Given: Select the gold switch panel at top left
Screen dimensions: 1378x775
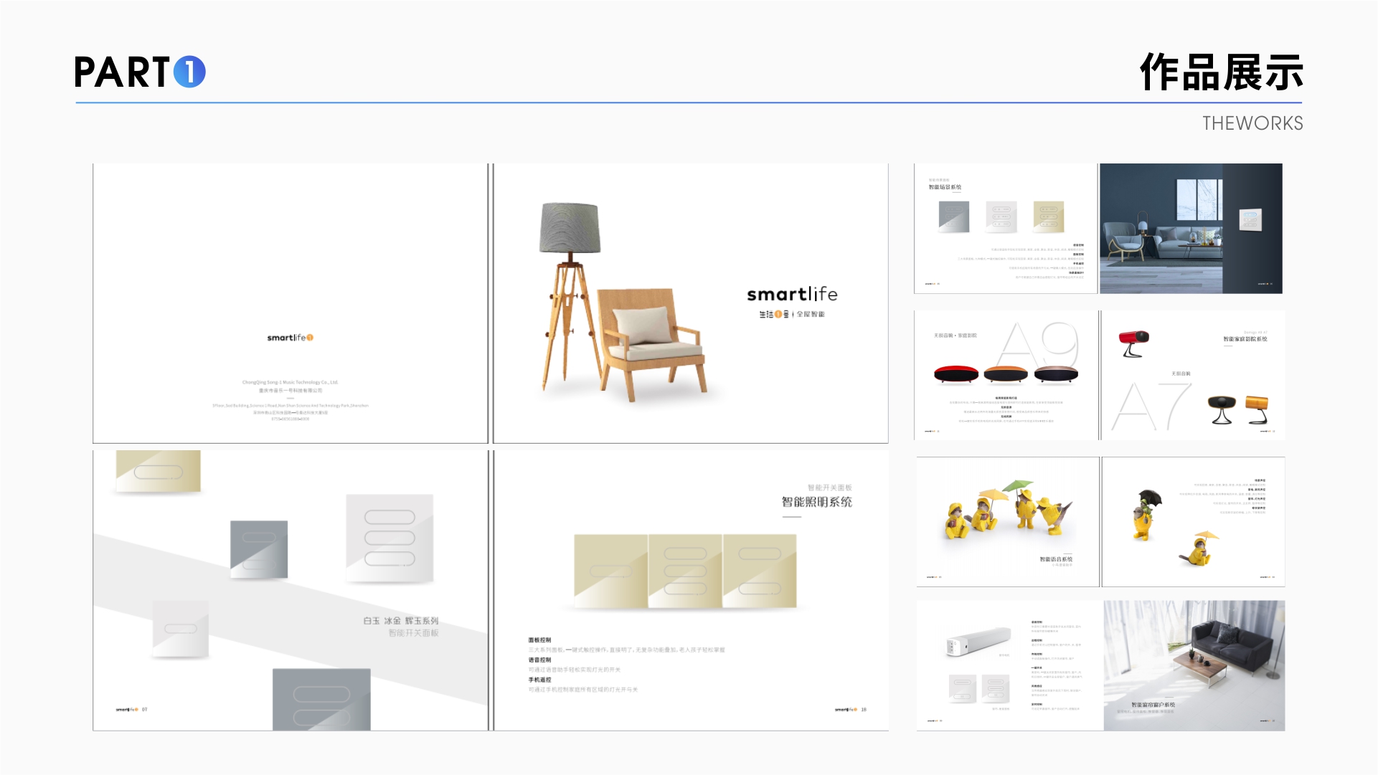Looking at the screenshot, I should point(159,471).
